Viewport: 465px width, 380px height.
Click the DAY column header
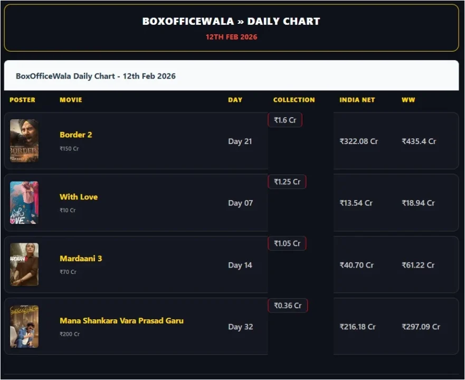click(x=235, y=100)
